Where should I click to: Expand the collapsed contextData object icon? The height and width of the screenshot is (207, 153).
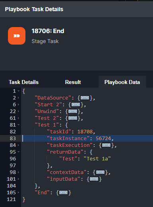coord(100,172)
